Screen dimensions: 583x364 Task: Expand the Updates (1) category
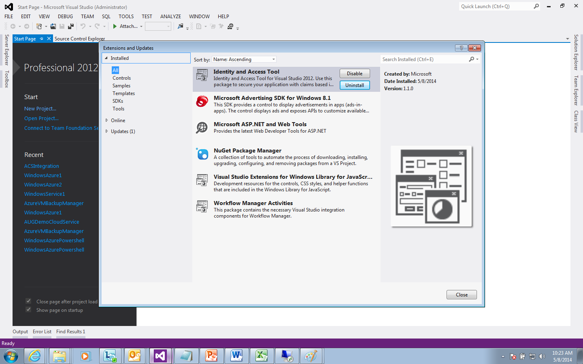106,131
